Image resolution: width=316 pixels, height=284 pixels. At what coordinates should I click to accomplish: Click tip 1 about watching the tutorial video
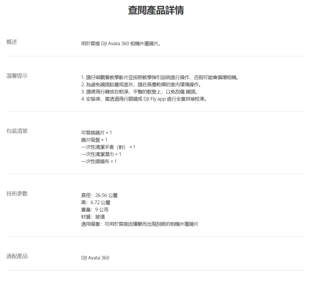tap(160, 78)
